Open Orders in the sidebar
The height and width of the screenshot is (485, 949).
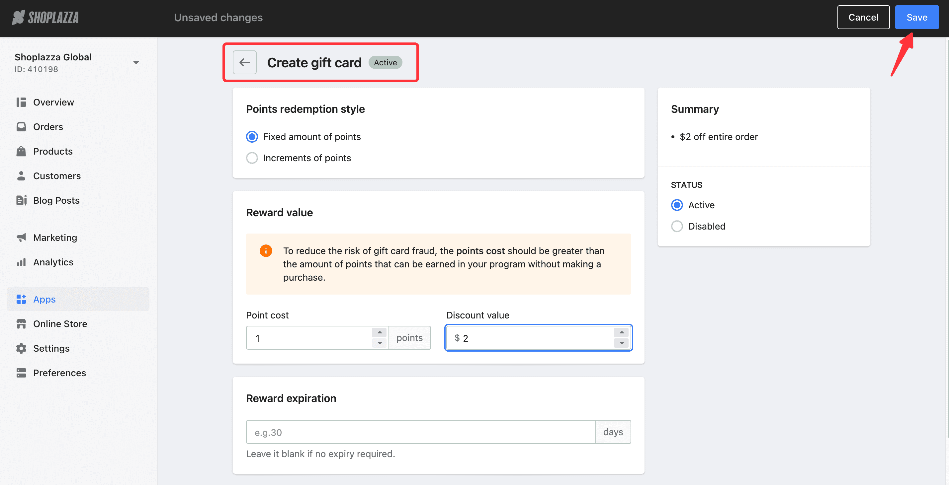pos(78,127)
